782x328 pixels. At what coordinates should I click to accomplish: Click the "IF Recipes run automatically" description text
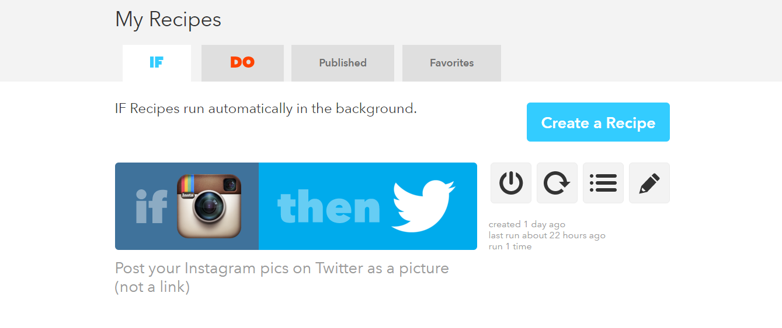click(x=266, y=109)
